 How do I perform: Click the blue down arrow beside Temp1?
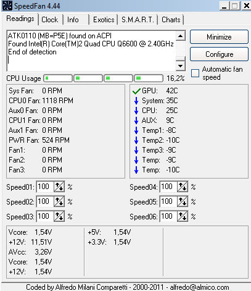pyautogui.click(x=136, y=130)
